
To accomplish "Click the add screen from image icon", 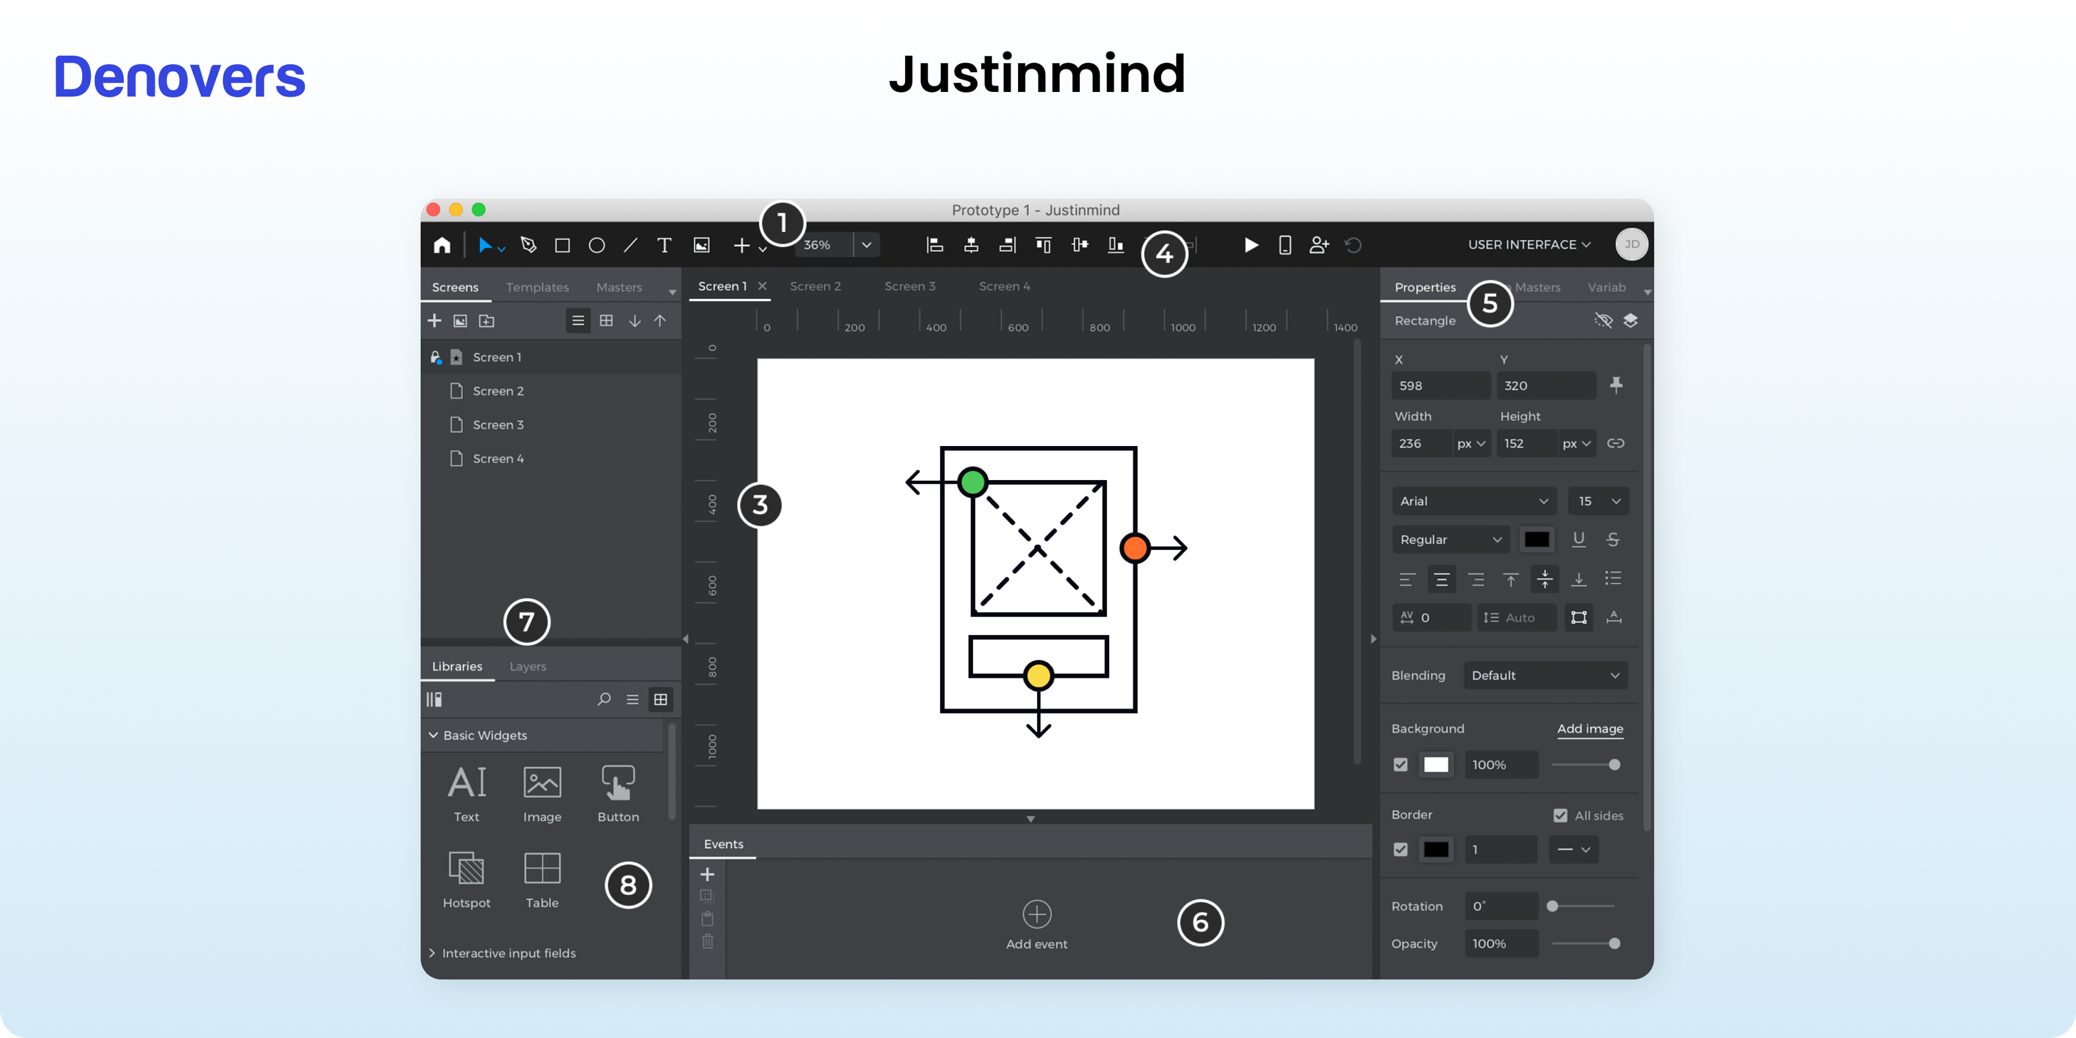I will (460, 321).
